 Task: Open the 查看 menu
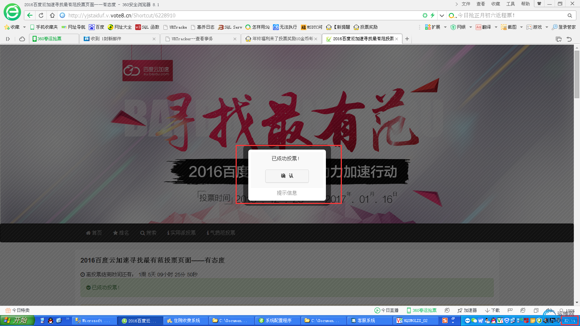(481, 4)
